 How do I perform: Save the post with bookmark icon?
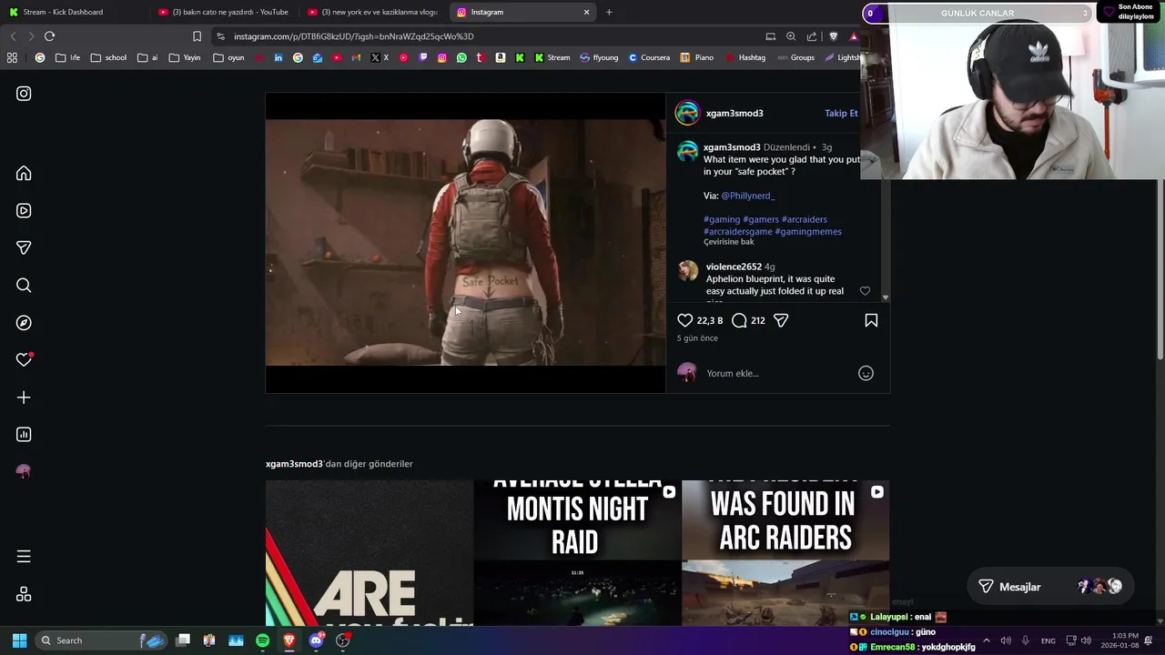click(x=871, y=320)
